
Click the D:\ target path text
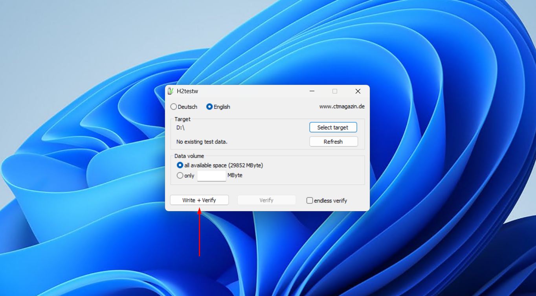(x=180, y=127)
